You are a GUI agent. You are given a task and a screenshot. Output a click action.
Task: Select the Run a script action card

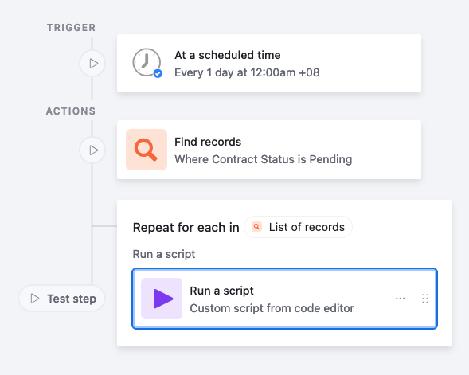click(x=285, y=299)
